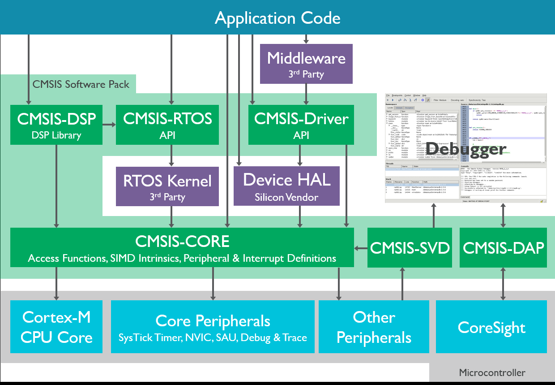Image resolution: width=555 pixels, height=385 pixels.
Task: Open Window menu in Debugger window
Action: 417,95
